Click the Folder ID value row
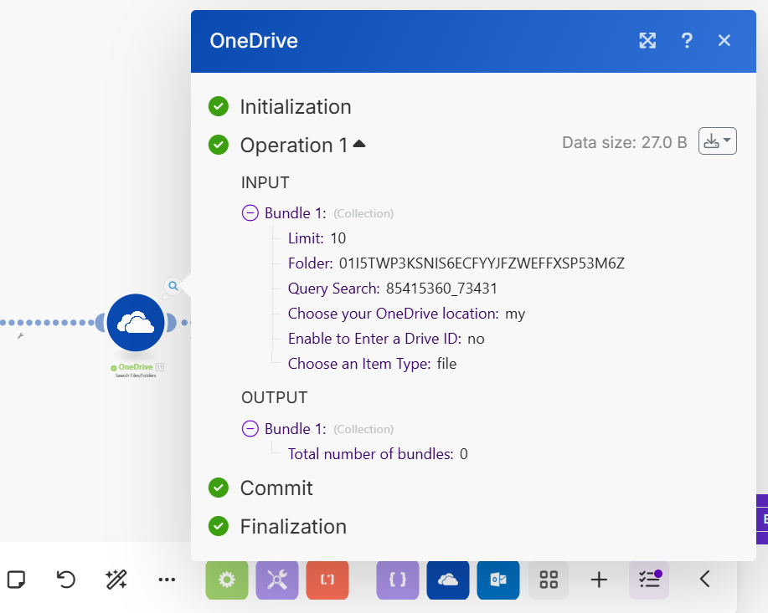This screenshot has width=768, height=613. point(456,263)
